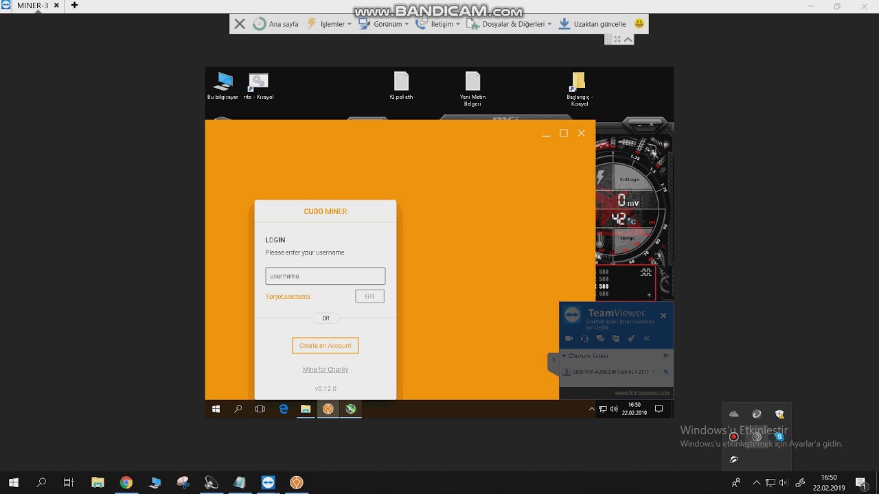The image size is (879, 494).
Task: Click remote taskbar search icon
Action: coord(238,409)
